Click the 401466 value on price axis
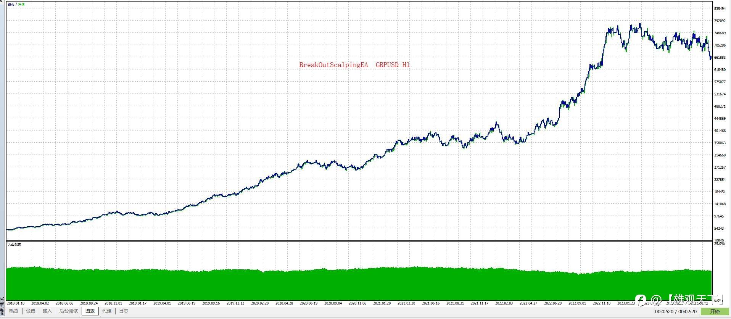The width and height of the screenshot is (731, 319). pyautogui.click(x=720, y=131)
